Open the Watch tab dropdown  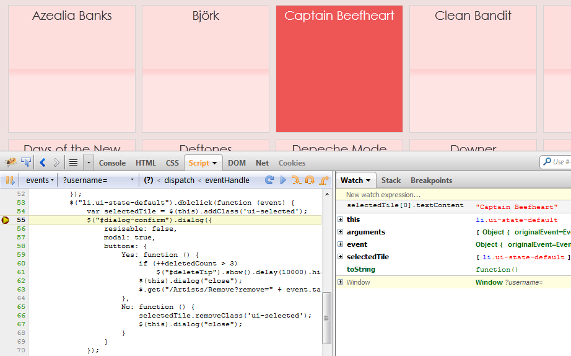pos(368,180)
